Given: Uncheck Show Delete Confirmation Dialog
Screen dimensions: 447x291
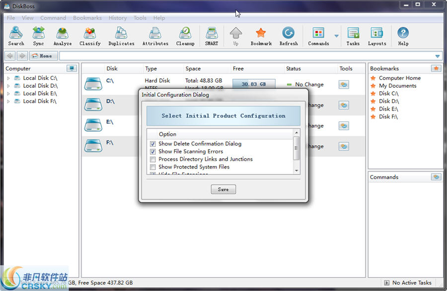Looking at the screenshot, I should pos(153,144).
